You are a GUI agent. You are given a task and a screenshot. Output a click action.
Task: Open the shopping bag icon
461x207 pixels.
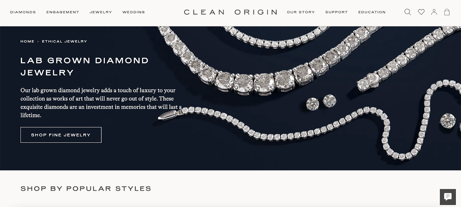447,12
